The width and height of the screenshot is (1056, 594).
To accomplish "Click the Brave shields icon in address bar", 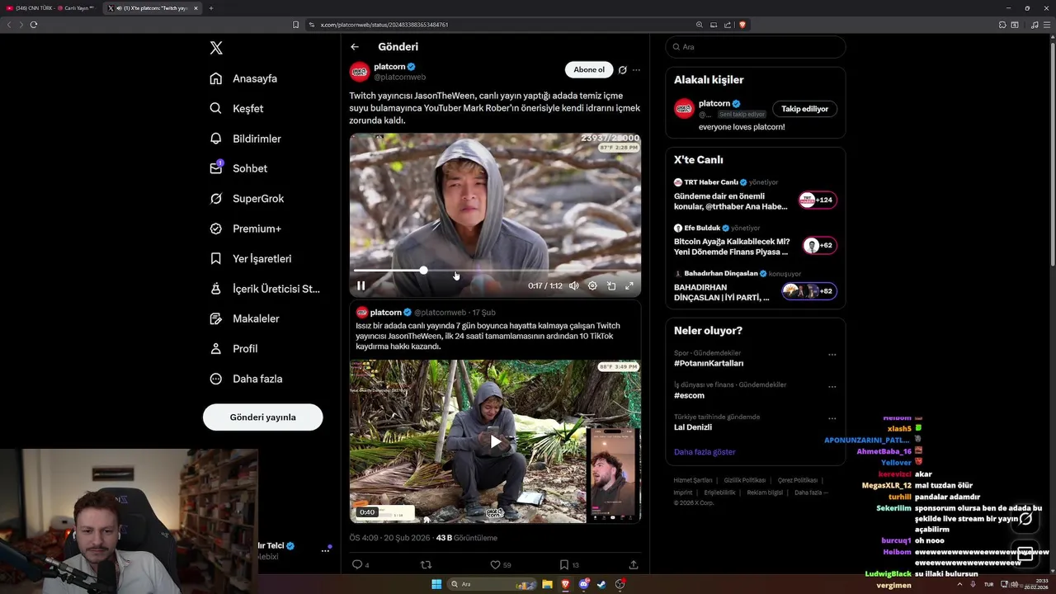I will point(742,25).
